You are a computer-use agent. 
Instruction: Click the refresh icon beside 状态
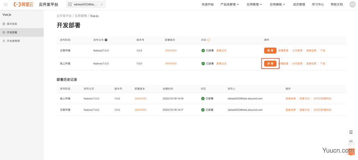click(x=208, y=40)
